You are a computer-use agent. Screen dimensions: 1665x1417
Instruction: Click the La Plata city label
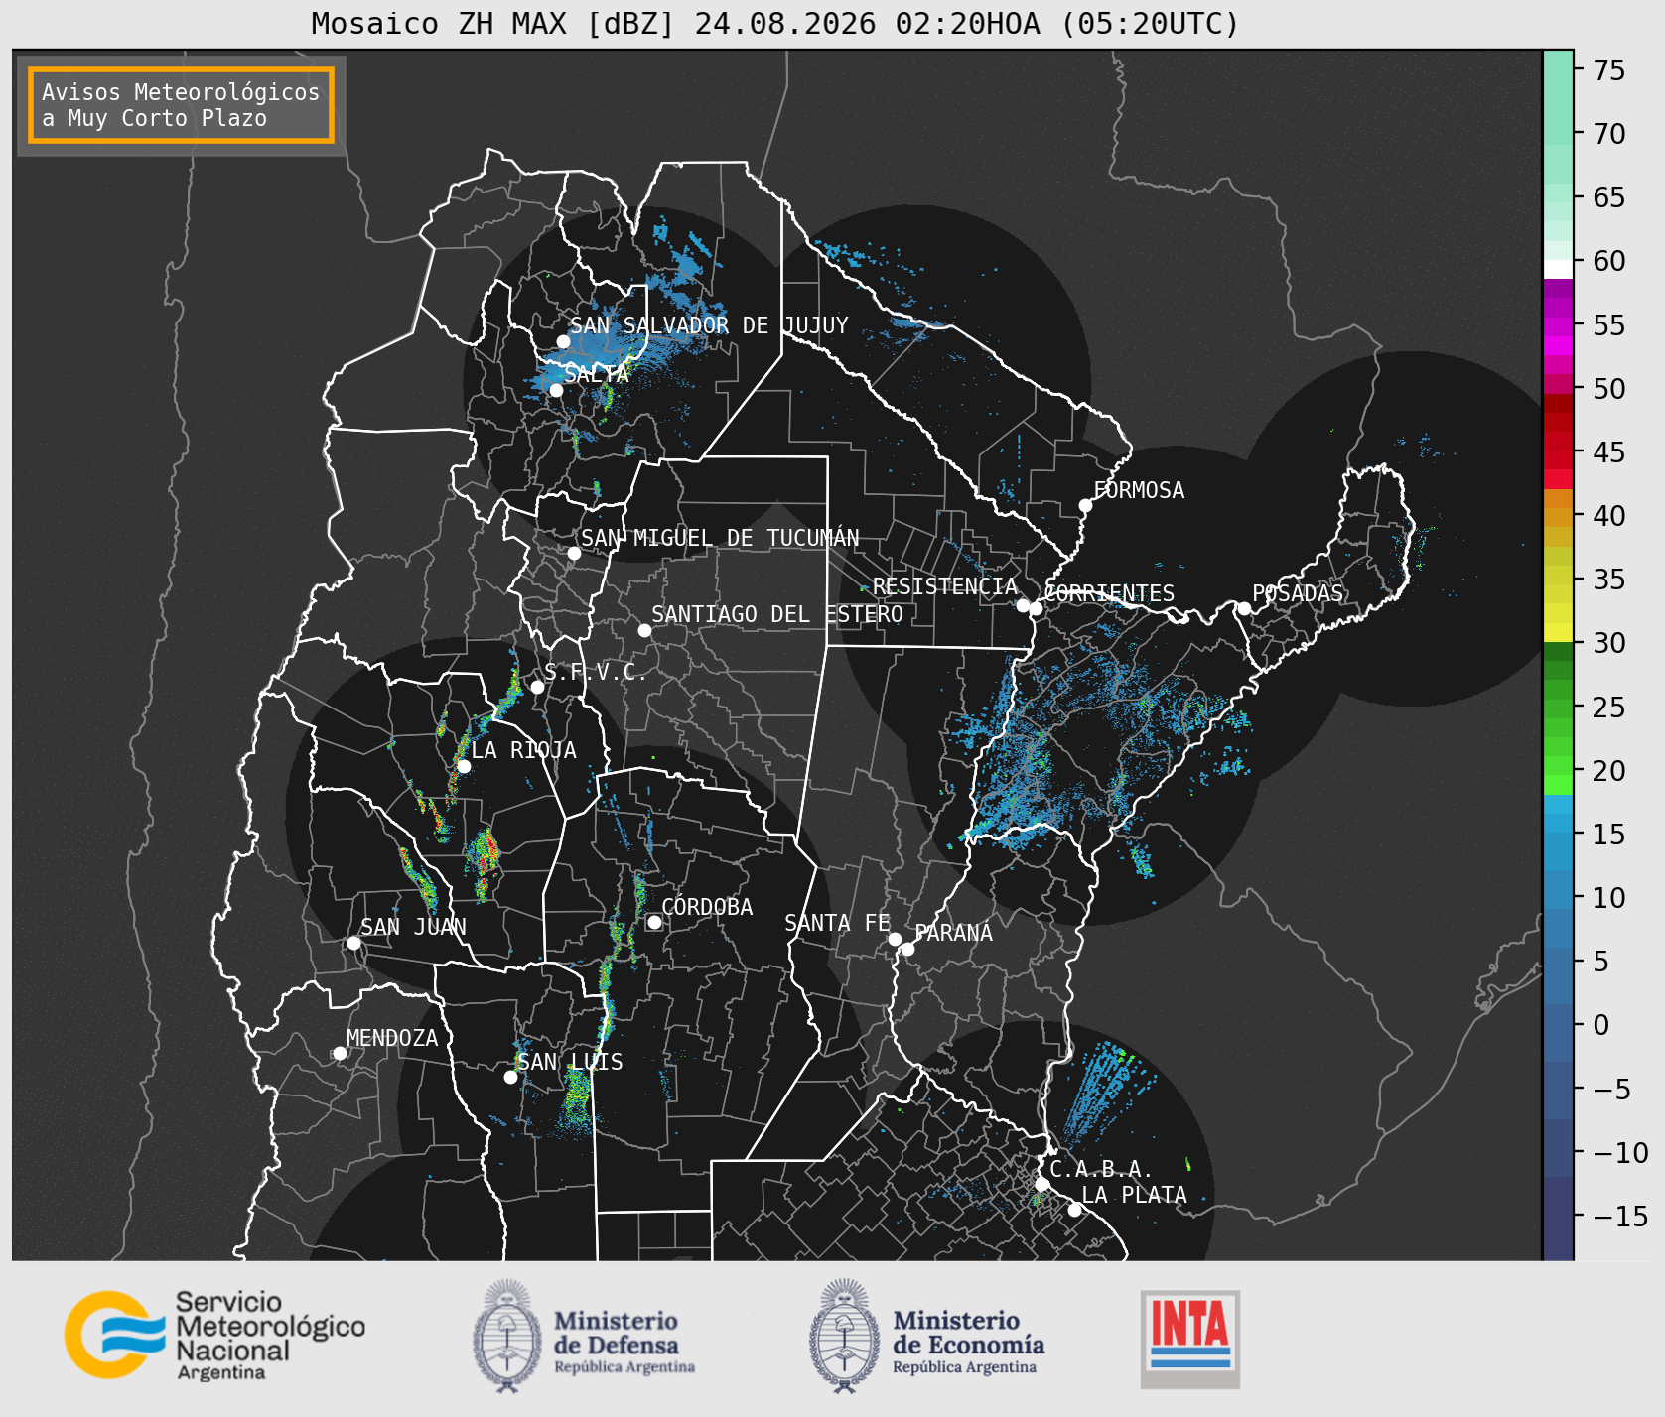1134,1195
